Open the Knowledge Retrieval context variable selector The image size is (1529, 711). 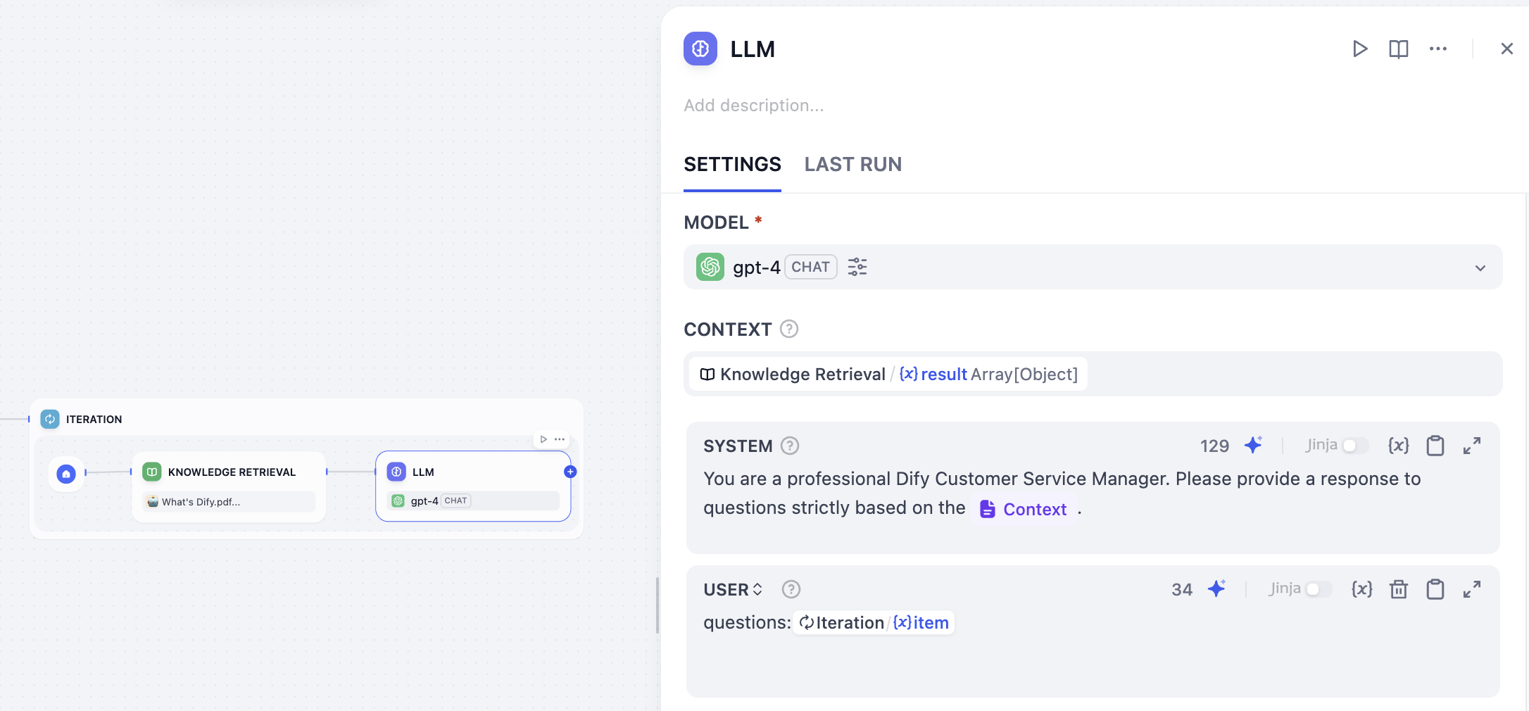click(x=888, y=374)
